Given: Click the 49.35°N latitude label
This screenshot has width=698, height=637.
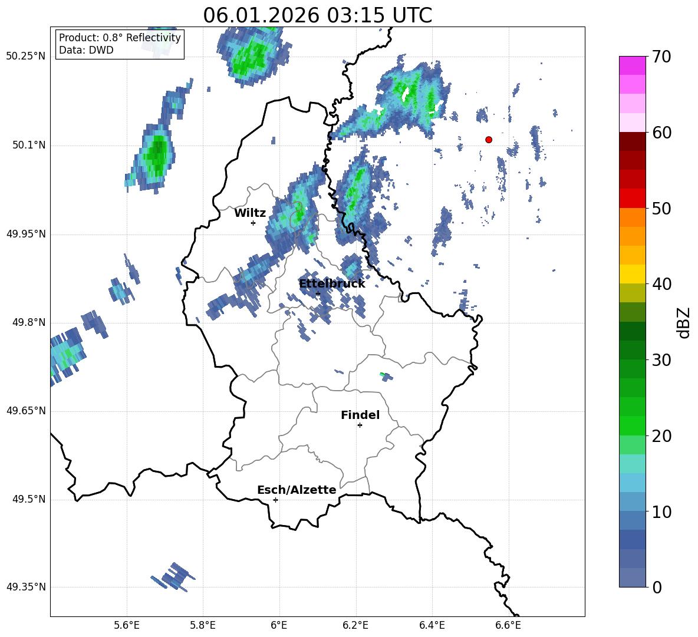Looking at the screenshot, I should pos(26,587).
